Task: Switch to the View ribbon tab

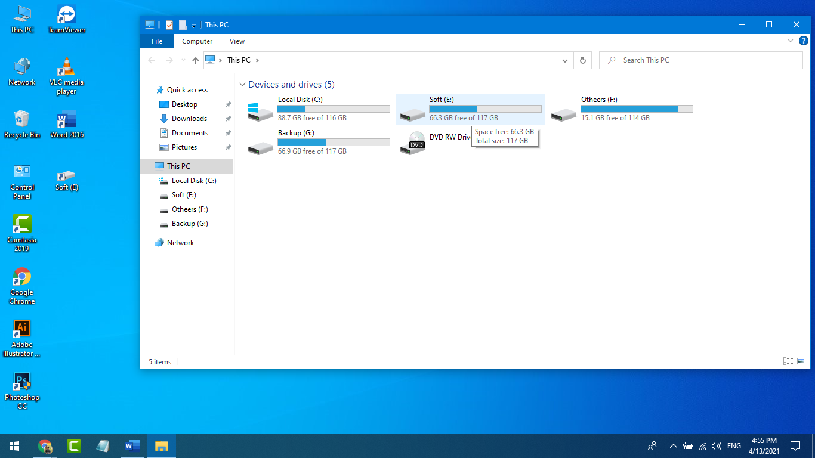Action: (237, 41)
